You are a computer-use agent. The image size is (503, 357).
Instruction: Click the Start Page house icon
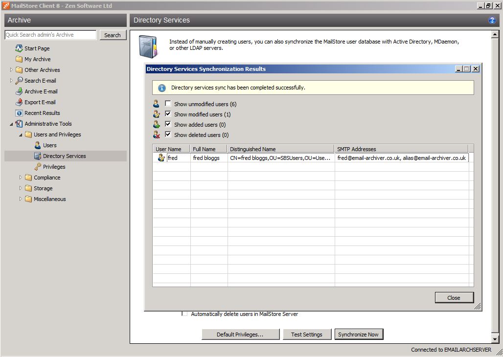19,48
